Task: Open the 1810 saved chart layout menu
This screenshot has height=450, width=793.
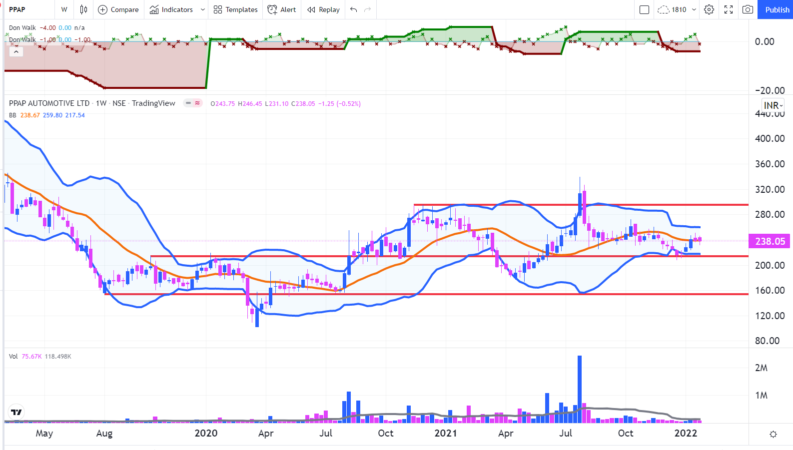Action: tap(677, 9)
